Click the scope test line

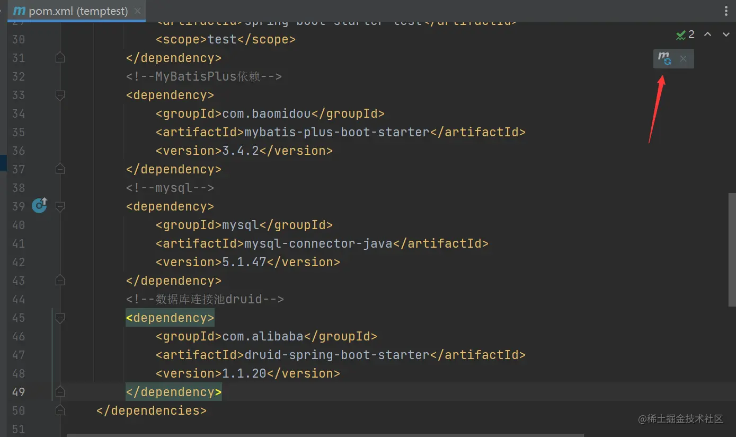(225, 39)
